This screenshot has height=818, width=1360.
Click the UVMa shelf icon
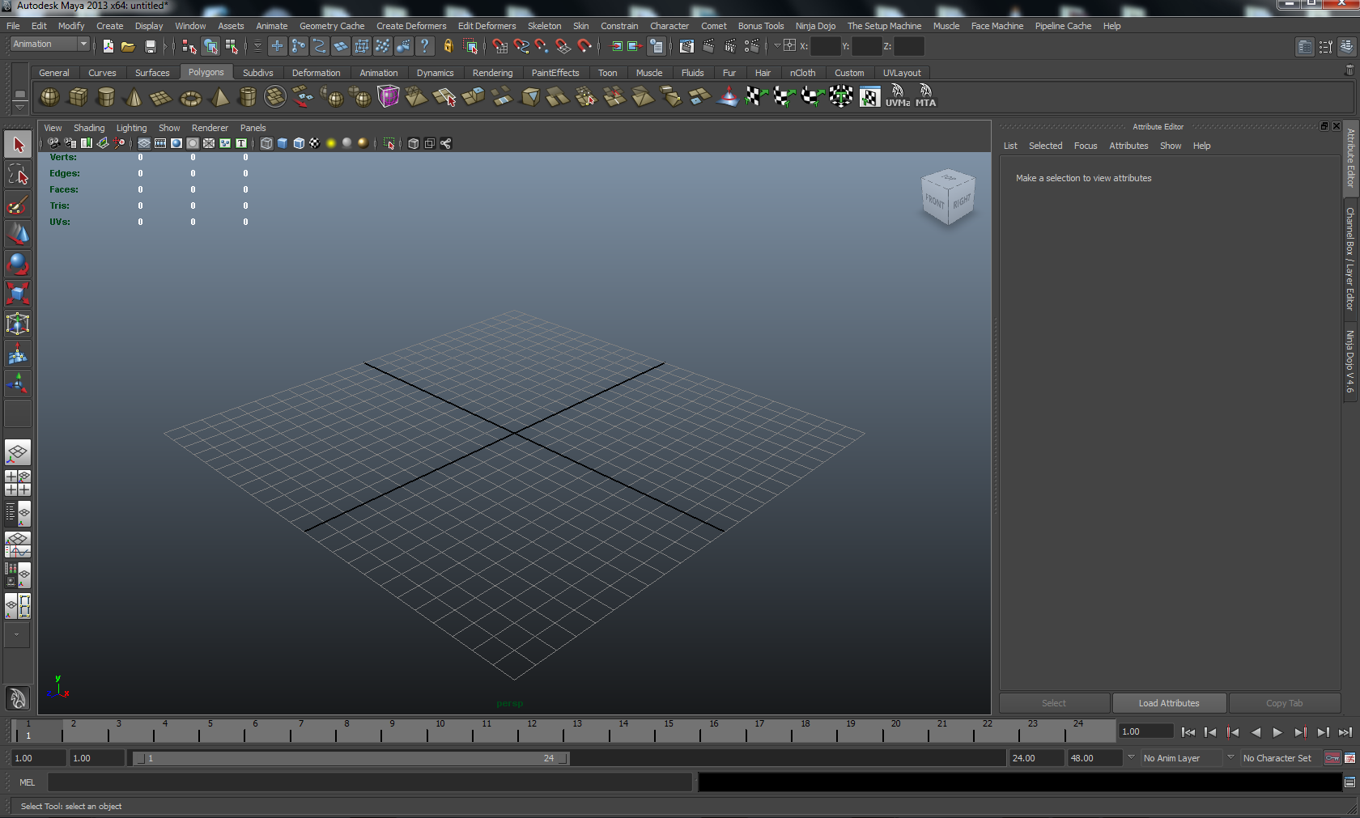pos(897,96)
